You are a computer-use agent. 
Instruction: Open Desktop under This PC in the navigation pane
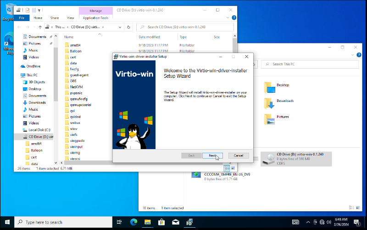point(35,89)
